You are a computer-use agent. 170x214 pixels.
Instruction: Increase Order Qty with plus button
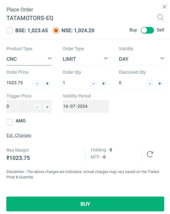103,83
